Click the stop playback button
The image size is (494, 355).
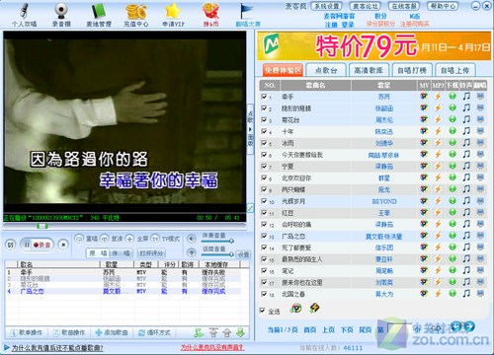[x=63, y=245]
